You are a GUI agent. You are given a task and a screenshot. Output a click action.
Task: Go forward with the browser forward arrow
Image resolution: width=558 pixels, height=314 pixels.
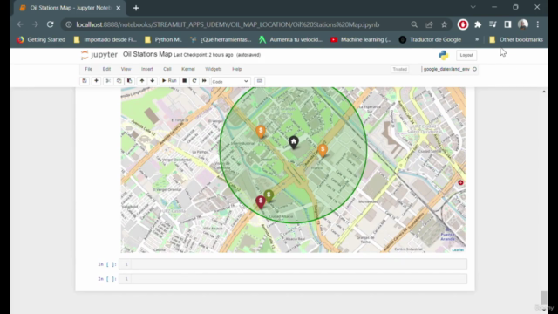(x=35, y=24)
